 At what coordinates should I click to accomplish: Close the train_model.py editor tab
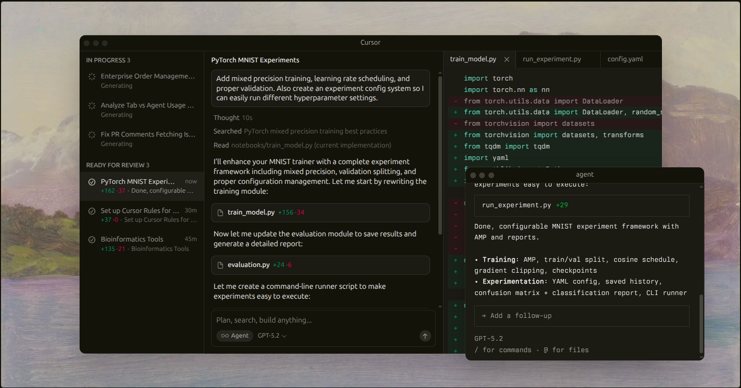tap(506, 59)
